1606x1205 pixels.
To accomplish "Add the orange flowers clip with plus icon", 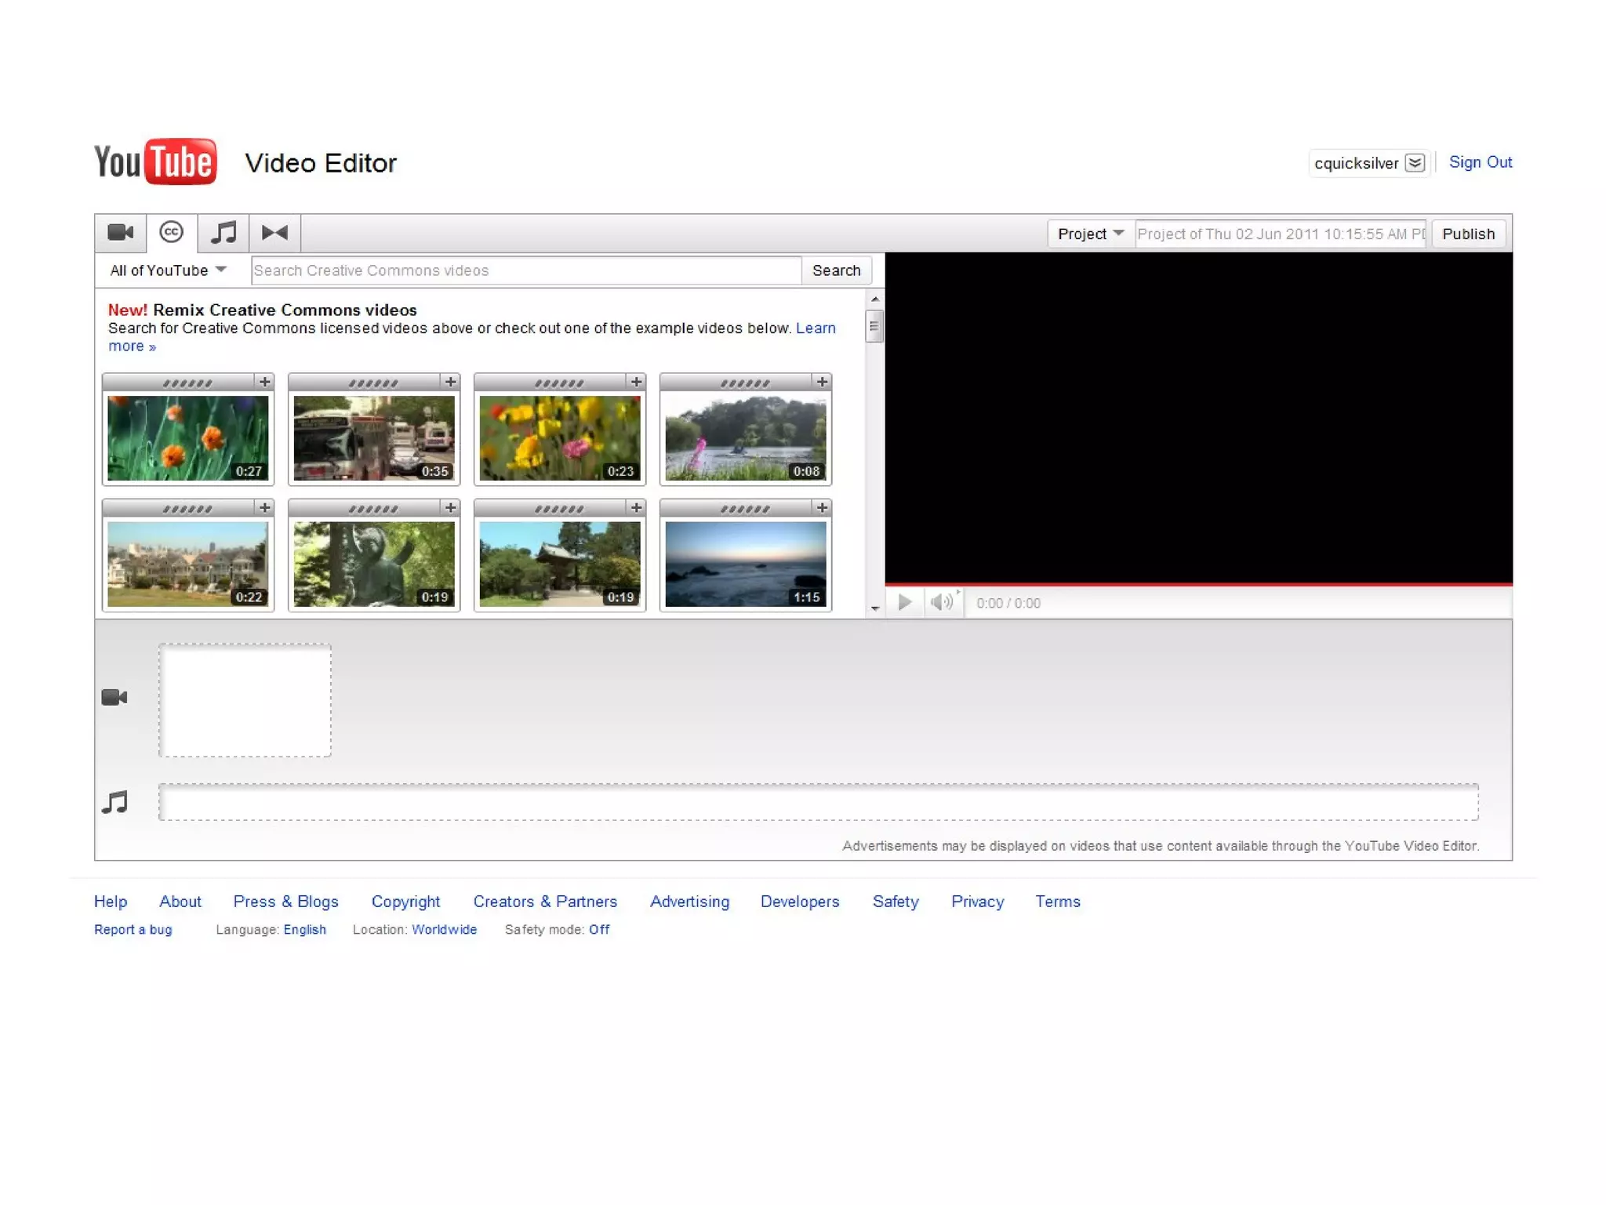I will [x=264, y=382].
